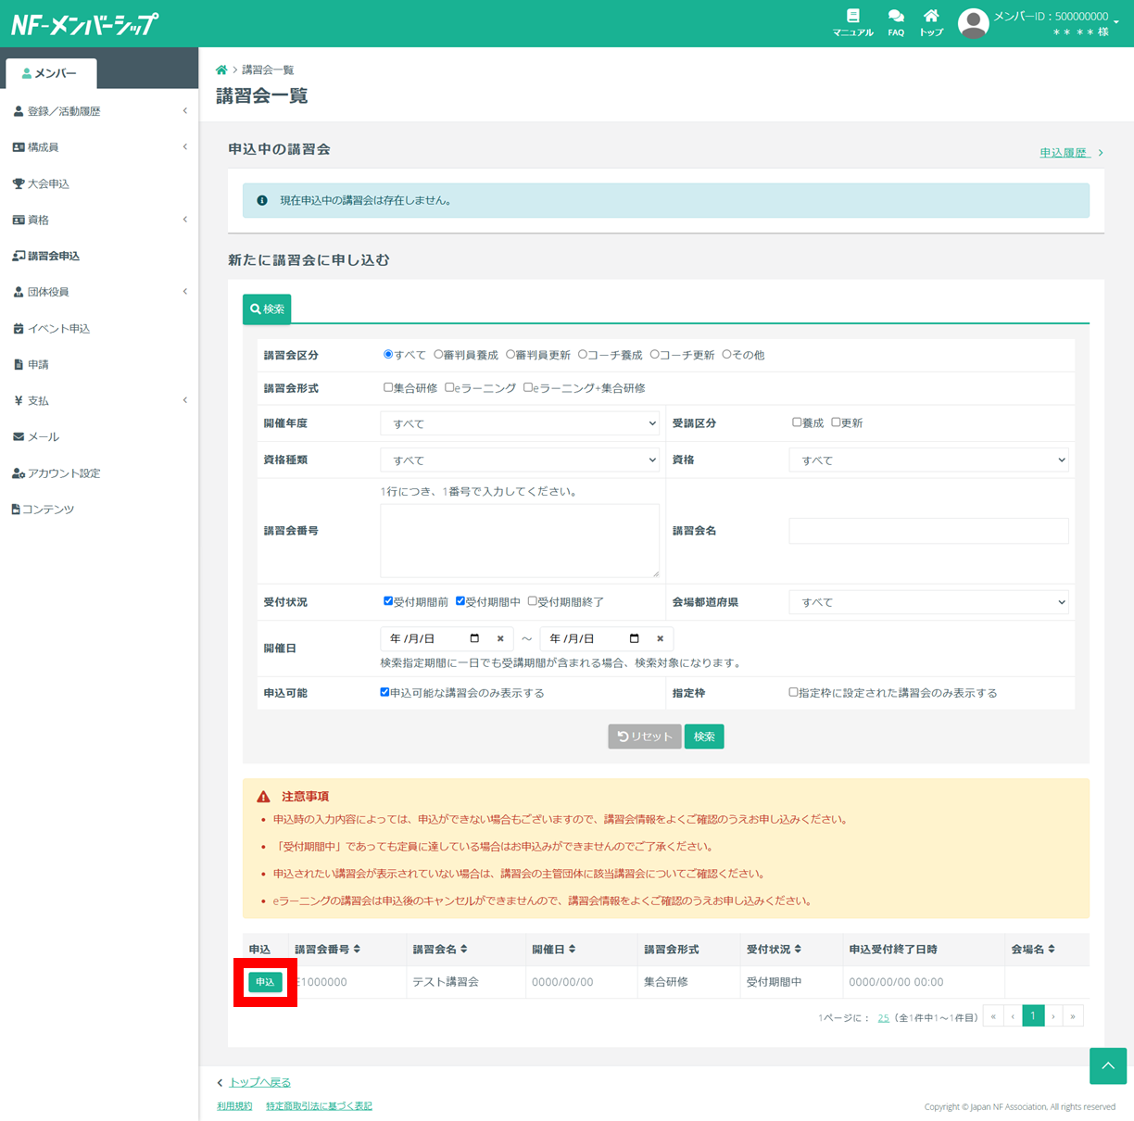
Task: Click the user avatar icon
Action: pos(973,23)
